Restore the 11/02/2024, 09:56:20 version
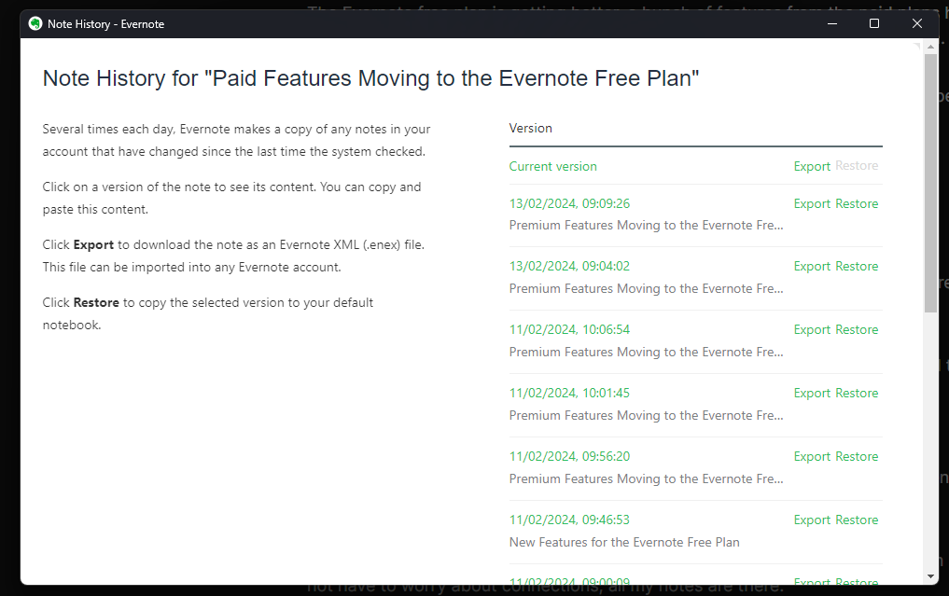 (x=859, y=456)
